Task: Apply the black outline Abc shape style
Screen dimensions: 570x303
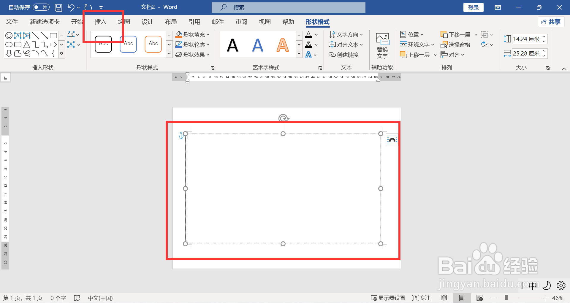Action: coord(103,44)
